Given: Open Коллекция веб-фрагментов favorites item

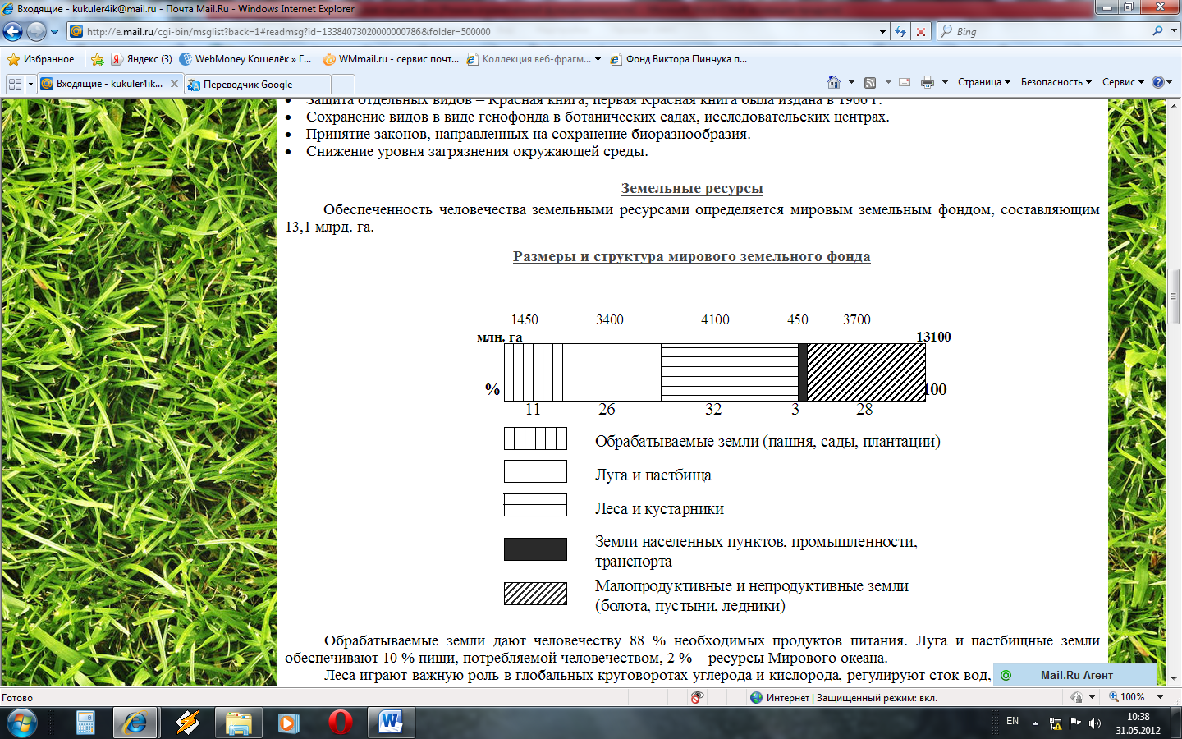Looking at the screenshot, I should (529, 59).
